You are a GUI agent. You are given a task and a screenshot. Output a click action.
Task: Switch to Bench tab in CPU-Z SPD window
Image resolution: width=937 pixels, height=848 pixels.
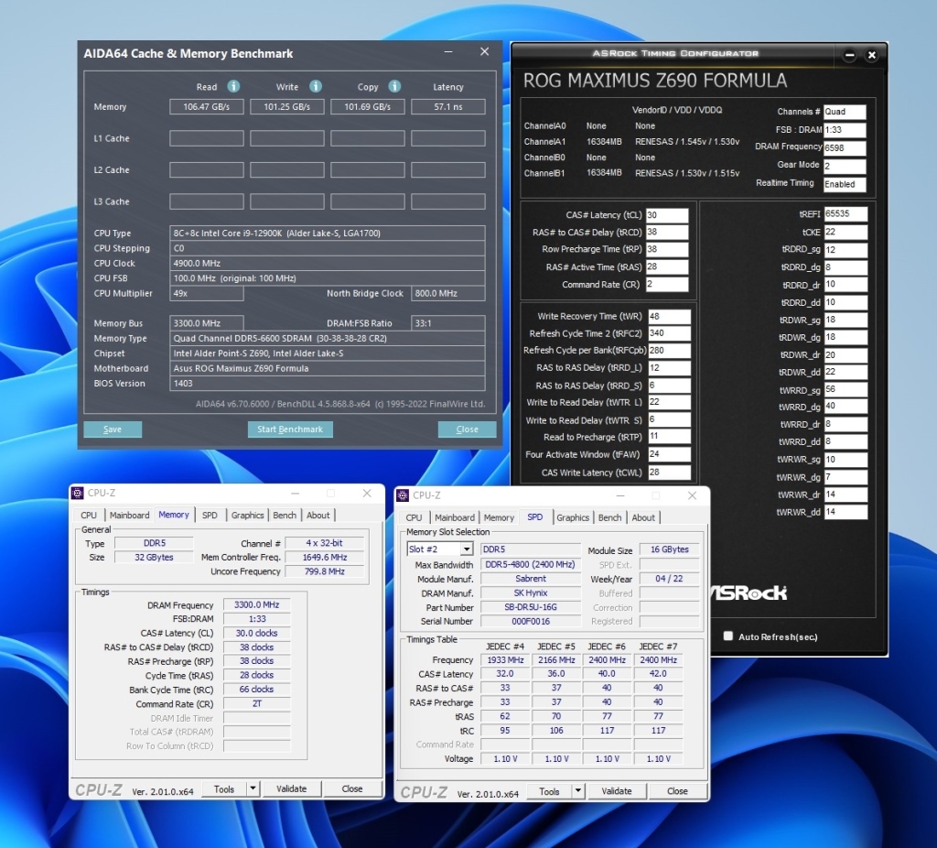point(609,517)
